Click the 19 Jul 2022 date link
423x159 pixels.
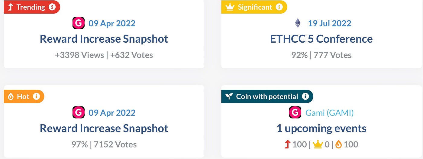pyautogui.click(x=330, y=23)
